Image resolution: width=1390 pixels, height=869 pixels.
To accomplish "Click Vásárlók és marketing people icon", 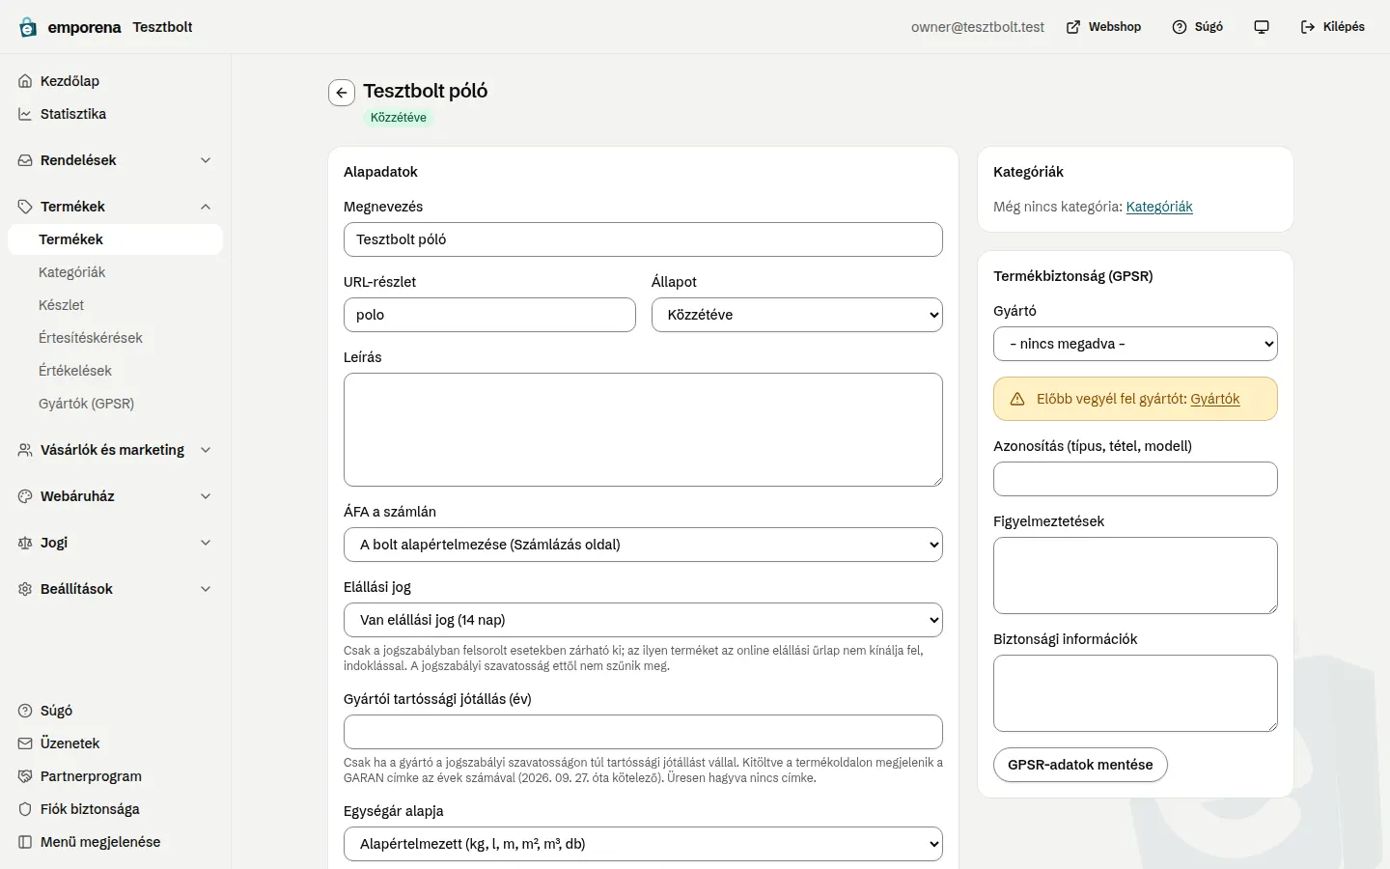I will pos(25,450).
